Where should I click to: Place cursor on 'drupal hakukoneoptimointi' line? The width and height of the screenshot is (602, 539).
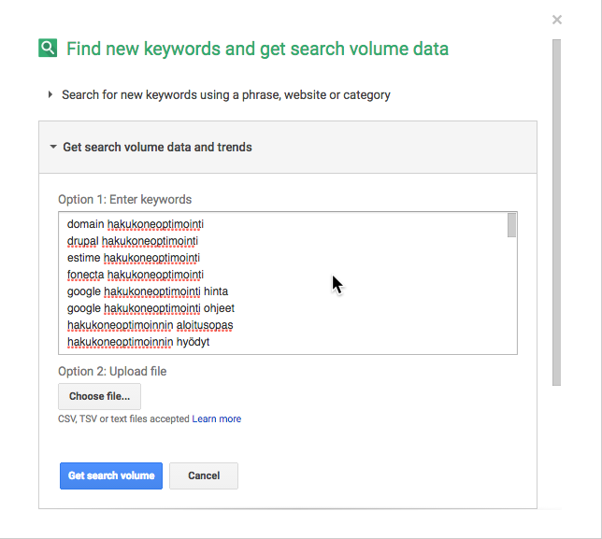tap(133, 241)
